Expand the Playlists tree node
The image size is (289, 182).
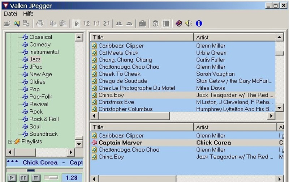point(10,141)
